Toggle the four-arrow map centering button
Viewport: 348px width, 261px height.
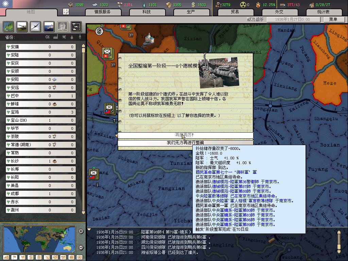click(x=66, y=12)
